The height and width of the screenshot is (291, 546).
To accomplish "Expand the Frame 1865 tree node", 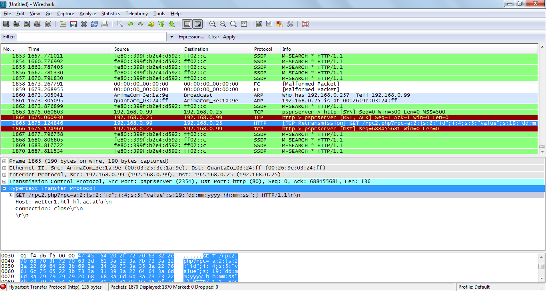I will pyautogui.click(x=4, y=161).
